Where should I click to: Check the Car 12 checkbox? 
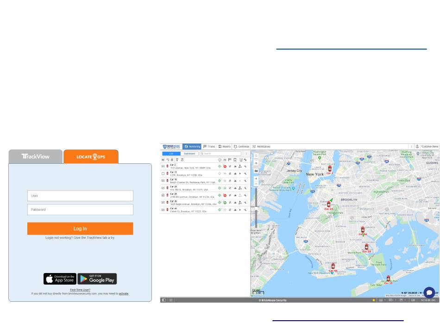pyautogui.click(x=163, y=174)
